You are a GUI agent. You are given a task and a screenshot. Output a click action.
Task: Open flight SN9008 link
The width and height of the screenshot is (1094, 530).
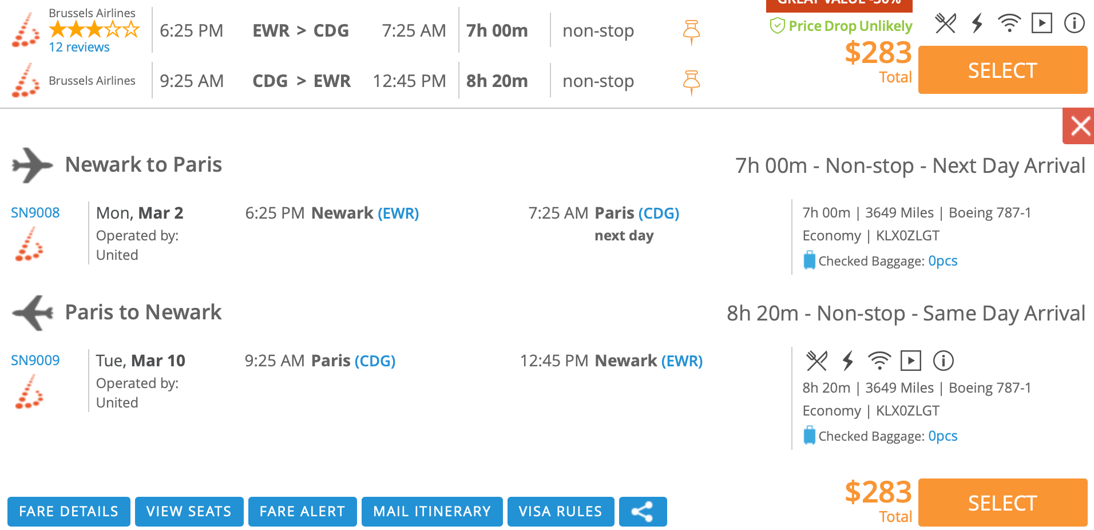tap(35, 213)
